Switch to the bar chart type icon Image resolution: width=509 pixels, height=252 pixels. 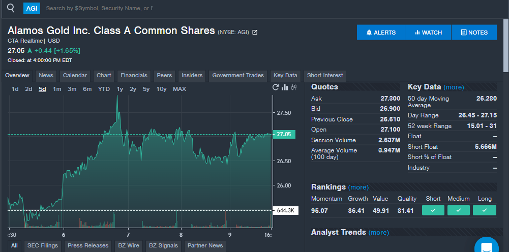[285, 87]
